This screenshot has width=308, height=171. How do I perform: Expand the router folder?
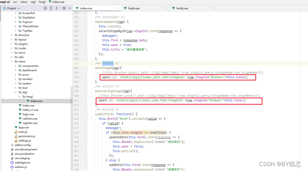[x=11, y=48]
